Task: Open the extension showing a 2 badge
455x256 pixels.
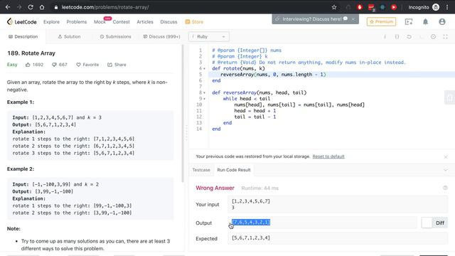Action: pos(371,8)
